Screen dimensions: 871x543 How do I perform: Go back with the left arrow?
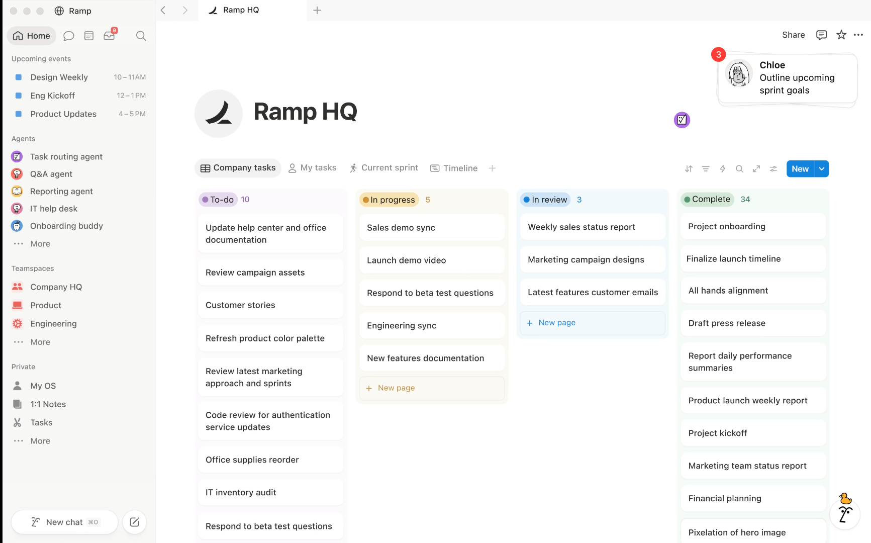tap(163, 10)
